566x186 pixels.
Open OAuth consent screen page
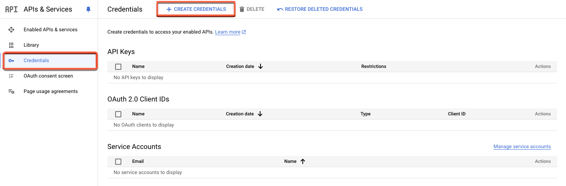[x=48, y=76]
